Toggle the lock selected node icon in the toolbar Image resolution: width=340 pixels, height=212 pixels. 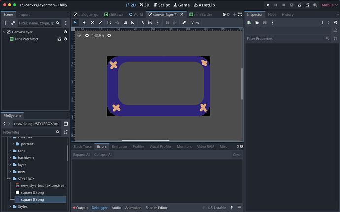167,23
